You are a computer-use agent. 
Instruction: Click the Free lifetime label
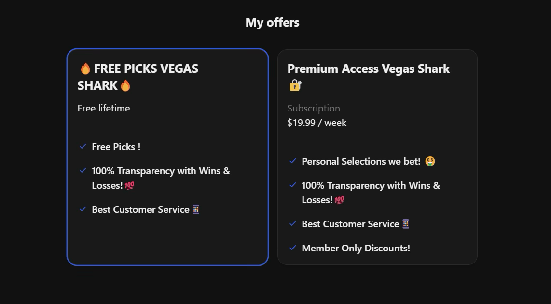point(104,108)
